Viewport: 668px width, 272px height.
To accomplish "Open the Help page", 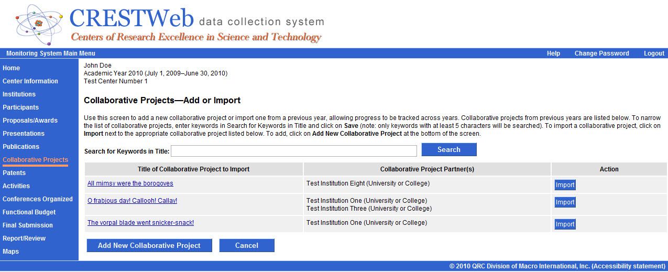I will (553, 53).
